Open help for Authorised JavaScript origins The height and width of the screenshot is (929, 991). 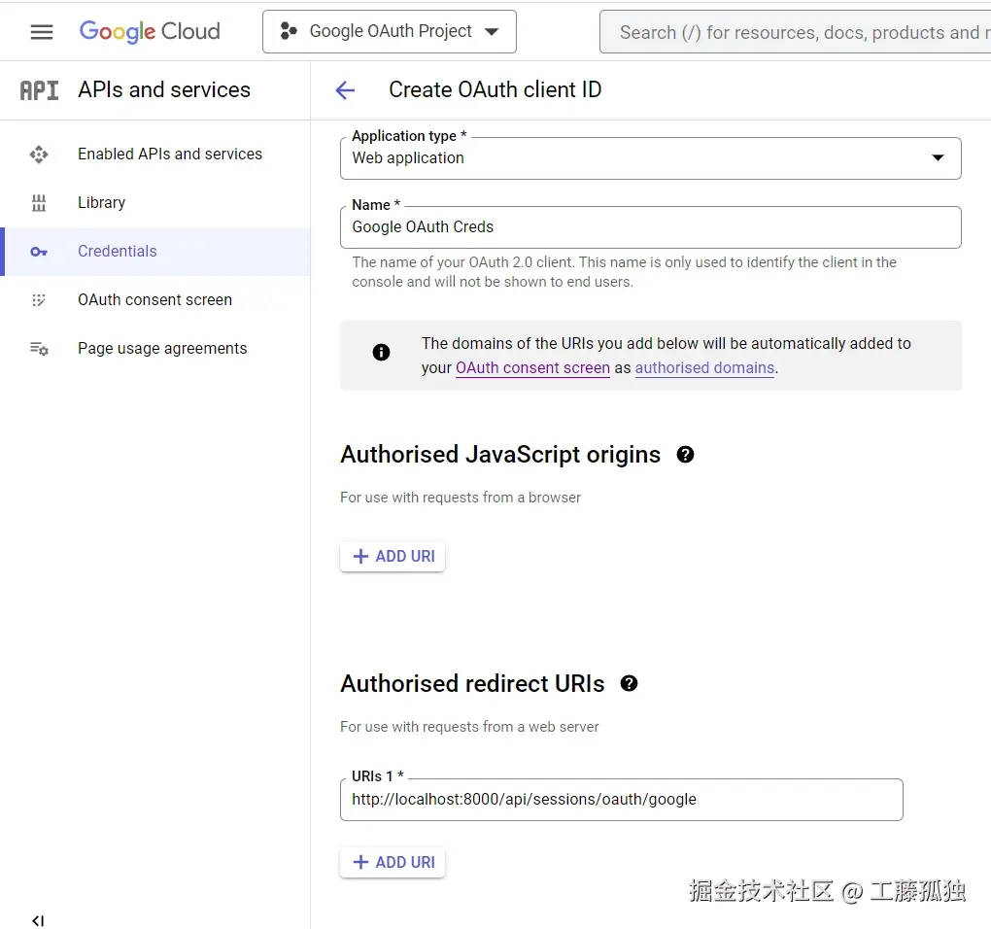click(x=685, y=454)
